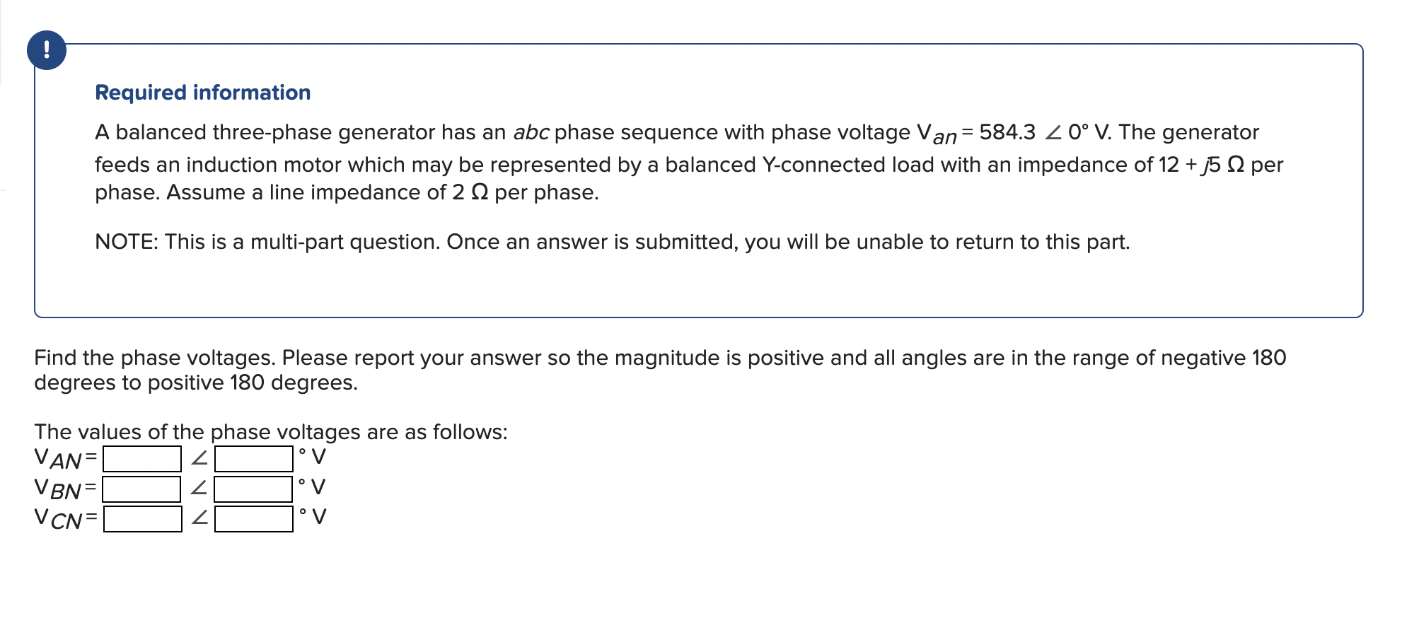This screenshot has width=1419, height=618.
Task: Click the VCN magnitude input box
Action: 141,518
